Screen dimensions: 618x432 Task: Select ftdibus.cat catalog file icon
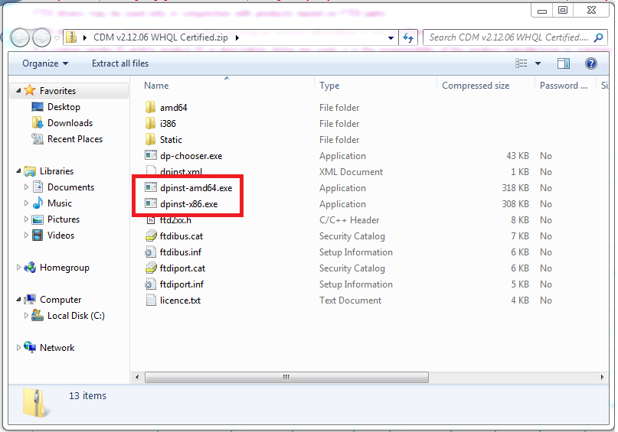click(151, 236)
